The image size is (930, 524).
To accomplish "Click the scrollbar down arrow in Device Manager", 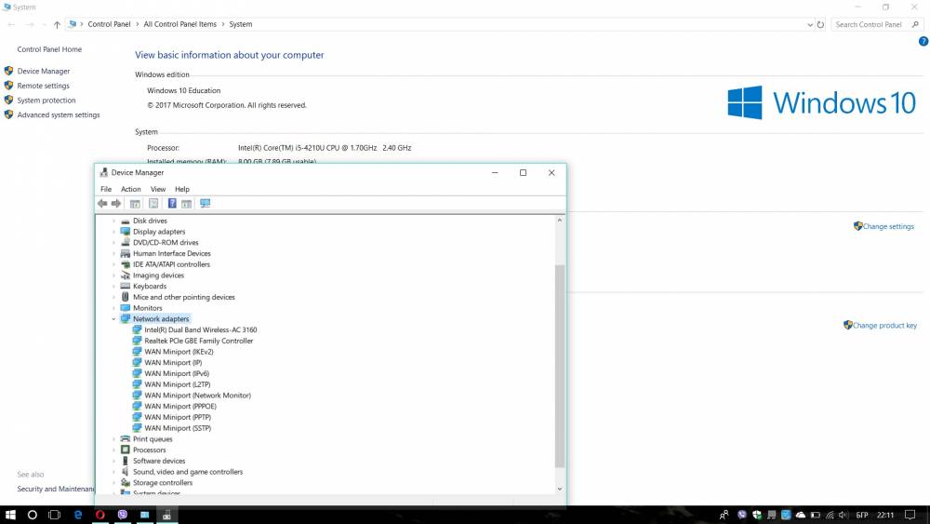I will 559,489.
